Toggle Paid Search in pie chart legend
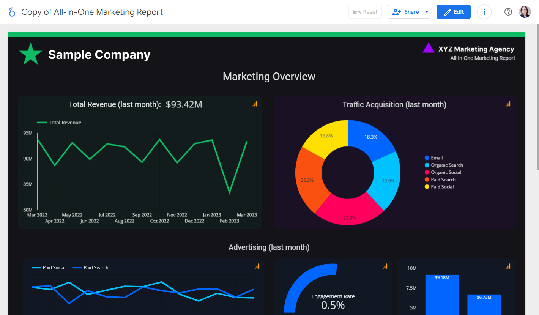This screenshot has height=315, width=539. click(x=443, y=180)
